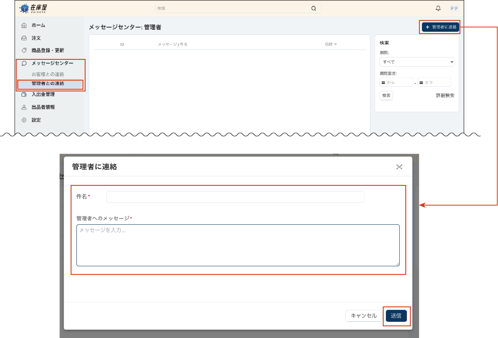Viewport: 498px width, 338px height.
Task: Click the tag icon for 商品登録・更新
Action: pos(24,50)
